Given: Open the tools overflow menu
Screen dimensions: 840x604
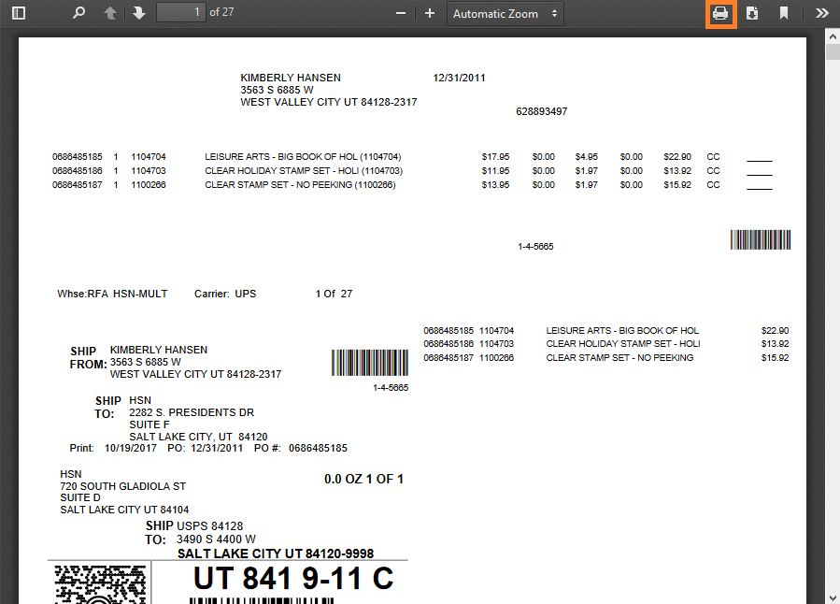Looking at the screenshot, I should pos(822,13).
